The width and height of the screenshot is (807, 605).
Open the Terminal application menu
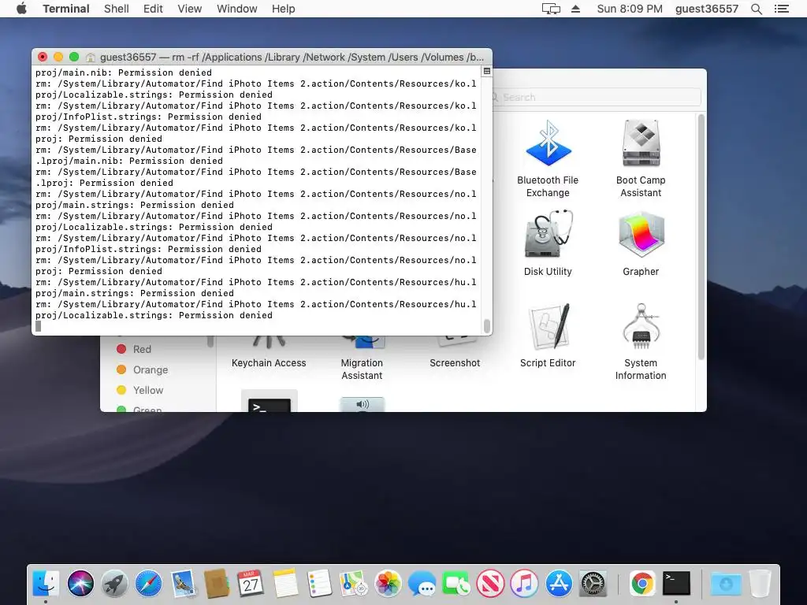[x=66, y=9]
